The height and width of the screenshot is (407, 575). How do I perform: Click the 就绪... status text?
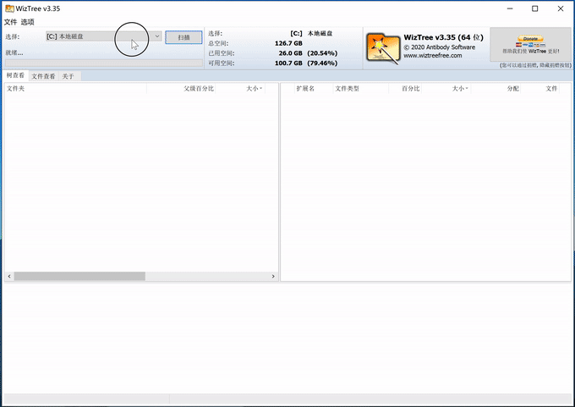tap(14, 52)
